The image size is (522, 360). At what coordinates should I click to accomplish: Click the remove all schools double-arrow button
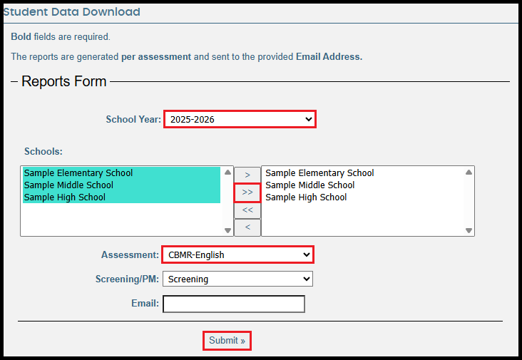click(247, 210)
